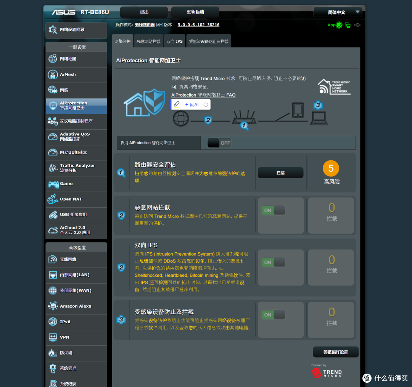The height and width of the screenshot is (387, 412).
Task: Open the AiProtection FAQ link
Action: (x=203, y=95)
